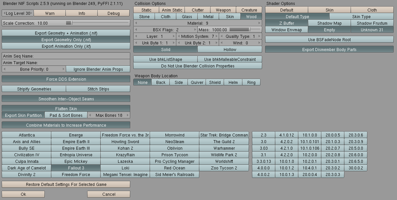Toggle Do Not Use Blender Collision Properties
The width and height of the screenshot is (397, 200).
point(198,66)
